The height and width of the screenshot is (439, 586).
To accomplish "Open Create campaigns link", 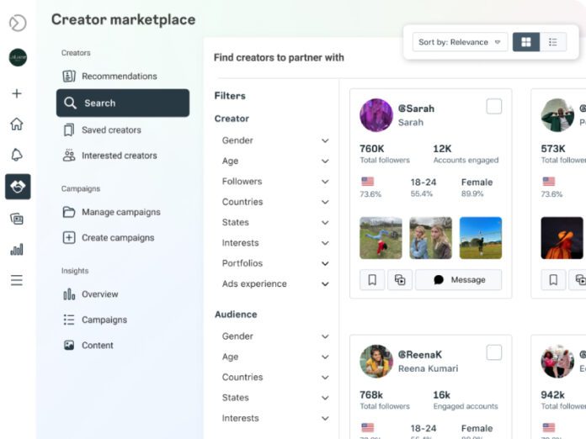I will pos(118,238).
